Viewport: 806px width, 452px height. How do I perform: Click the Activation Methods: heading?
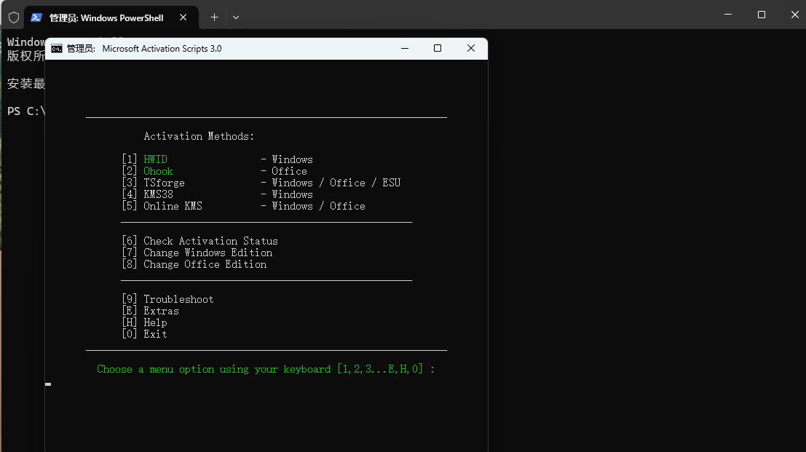click(x=199, y=136)
